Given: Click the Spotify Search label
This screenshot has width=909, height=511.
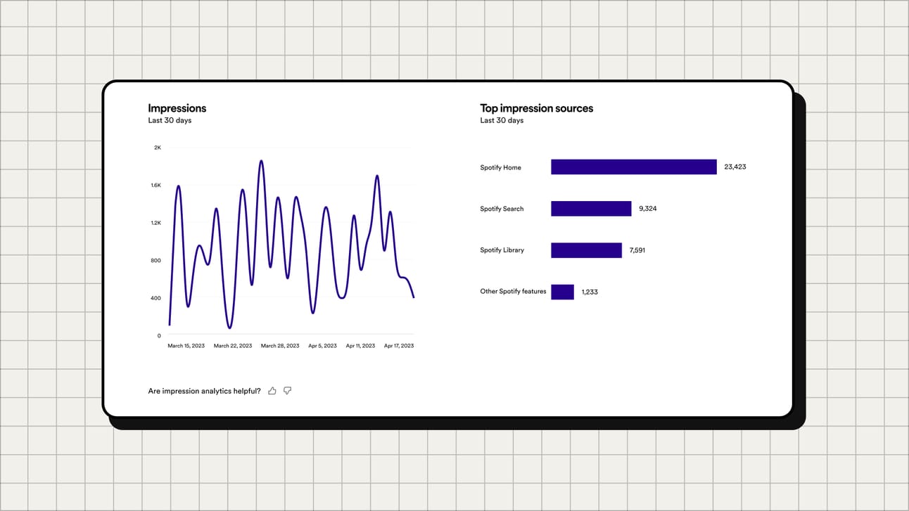Looking at the screenshot, I should pyautogui.click(x=502, y=209).
